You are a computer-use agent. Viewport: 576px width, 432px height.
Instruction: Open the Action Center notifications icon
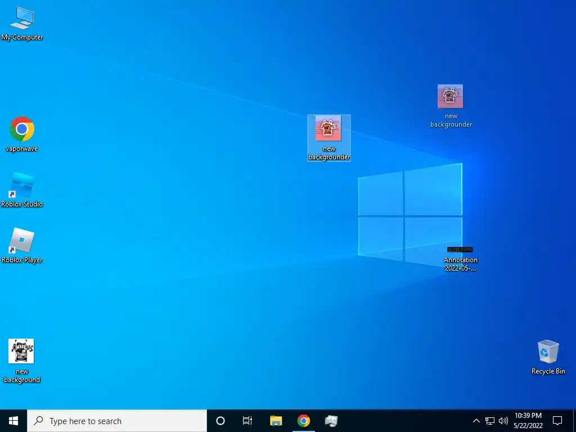557,421
